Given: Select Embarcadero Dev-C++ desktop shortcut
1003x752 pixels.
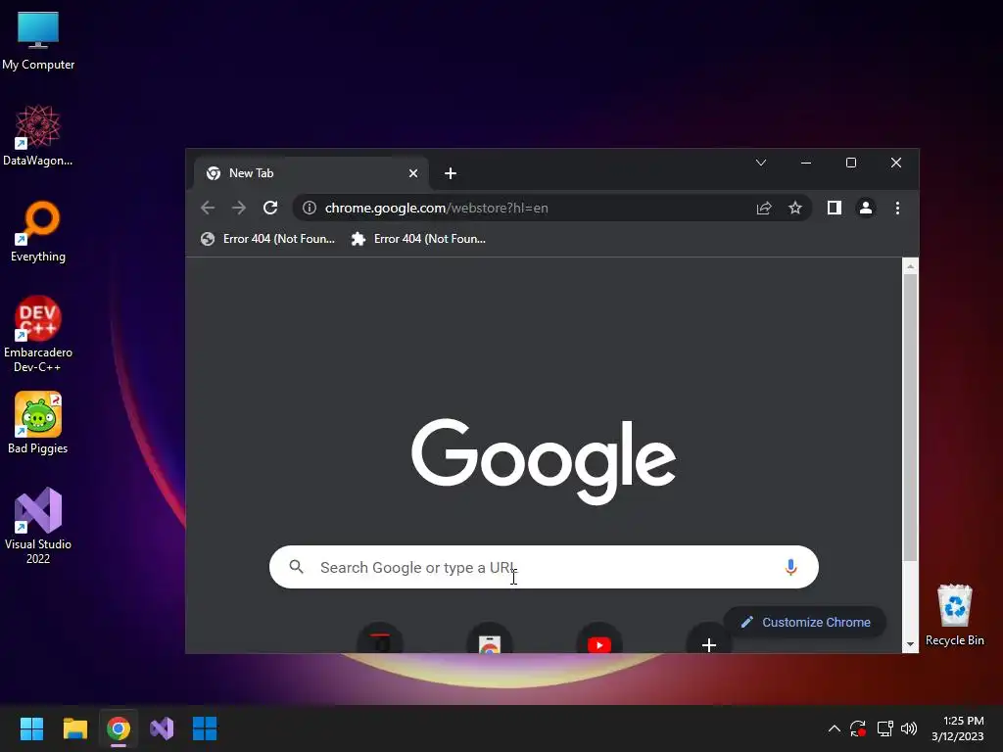Looking at the screenshot, I should click(x=38, y=334).
